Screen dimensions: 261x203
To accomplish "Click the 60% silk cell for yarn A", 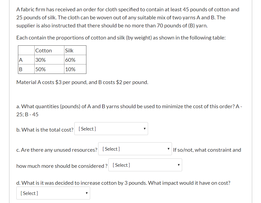I will pos(70,60).
